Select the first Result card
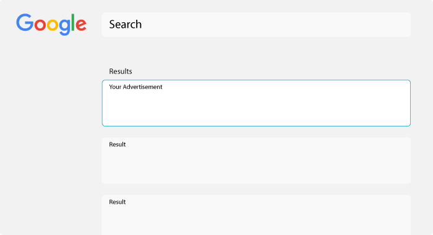This screenshot has height=235, width=433. point(256,160)
